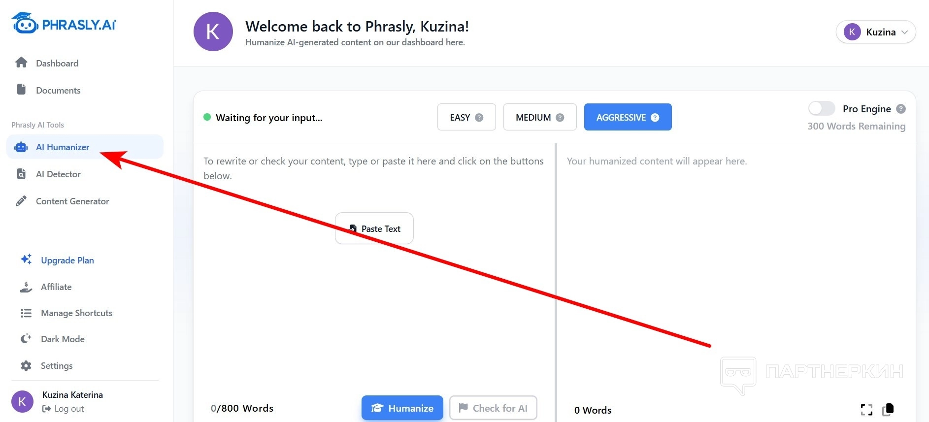The width and height of the screenshot is (929, 422).
Task: Open the Content Generator tool
Action: [x=72, y=201]
